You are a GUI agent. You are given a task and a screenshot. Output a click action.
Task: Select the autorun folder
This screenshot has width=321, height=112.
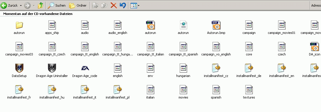19,28
